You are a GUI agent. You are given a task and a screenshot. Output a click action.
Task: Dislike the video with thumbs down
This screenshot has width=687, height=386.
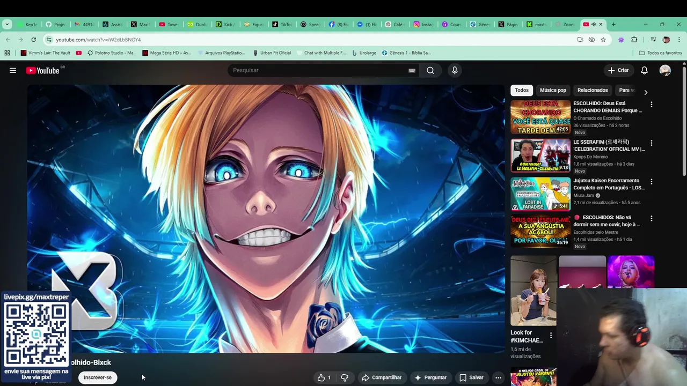point(345,377)
